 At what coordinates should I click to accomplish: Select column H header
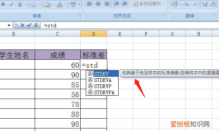point(199,34)
